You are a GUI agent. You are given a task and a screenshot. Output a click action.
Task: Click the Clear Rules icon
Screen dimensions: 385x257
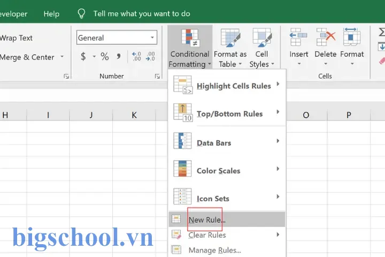tap(176, 235)
